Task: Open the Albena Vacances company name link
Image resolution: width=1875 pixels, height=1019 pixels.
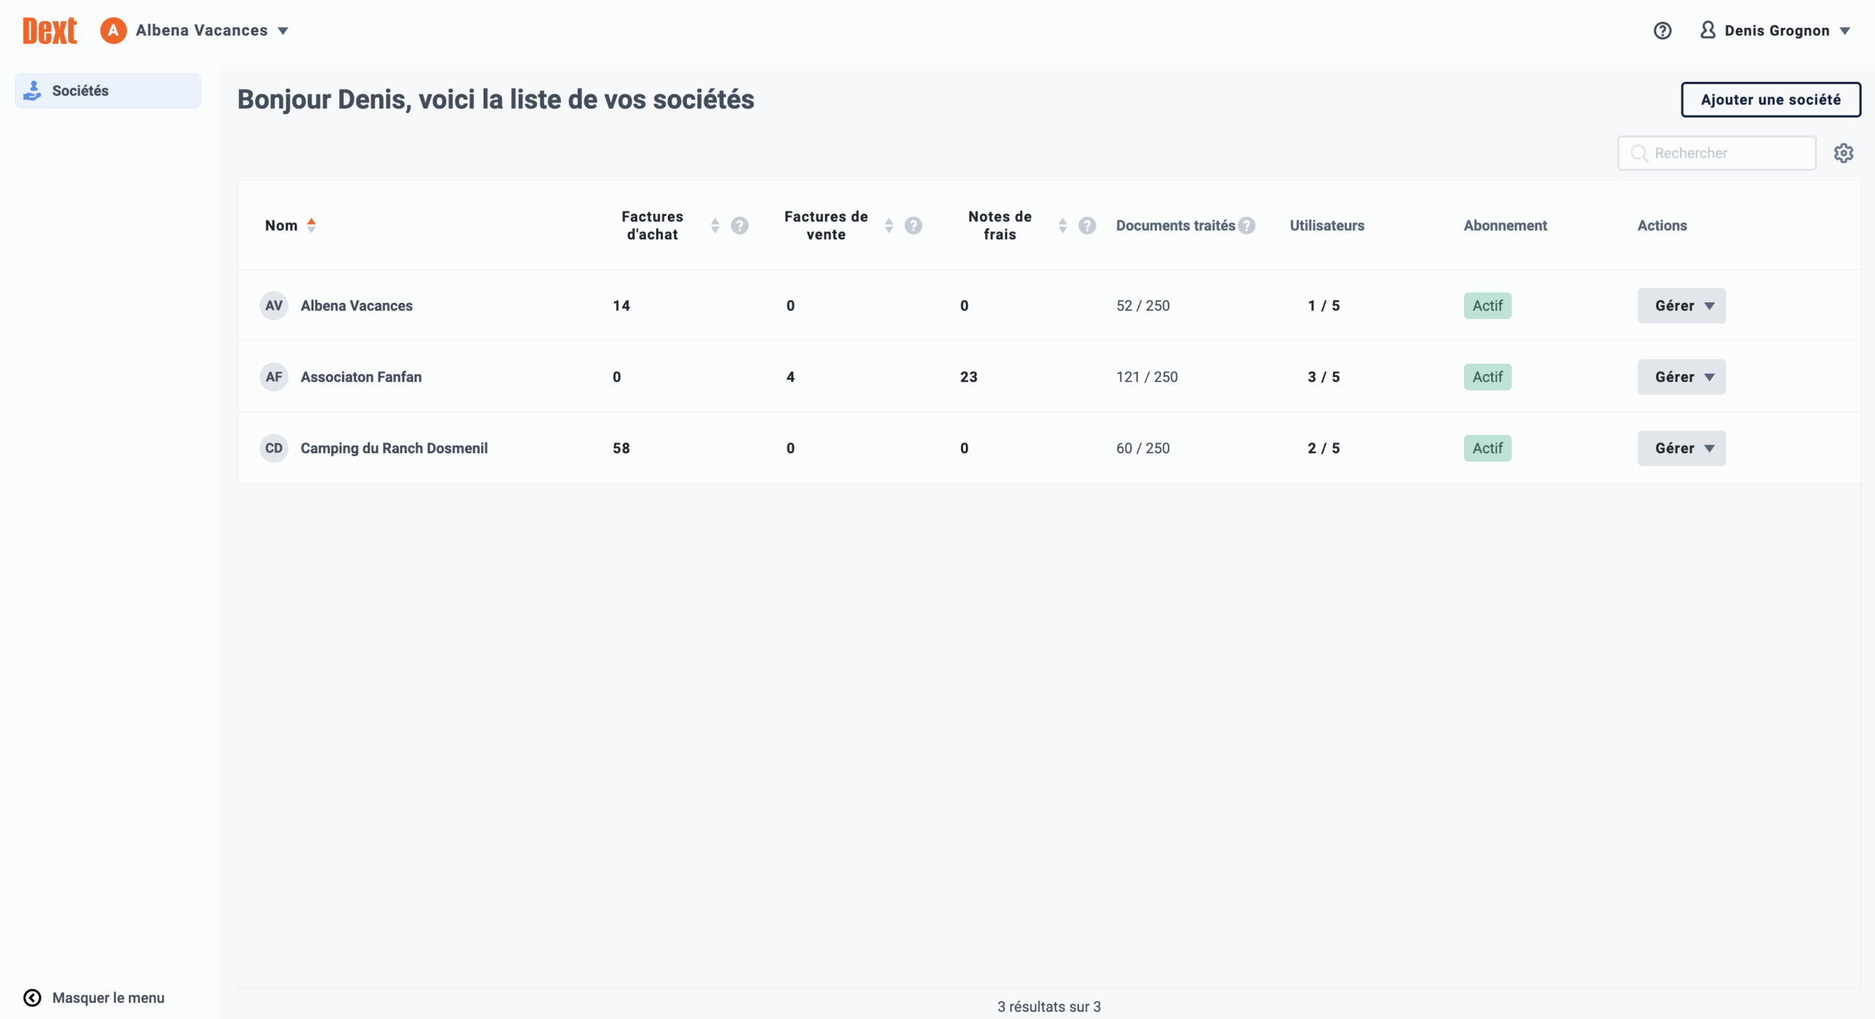Action: click(357, 305)
